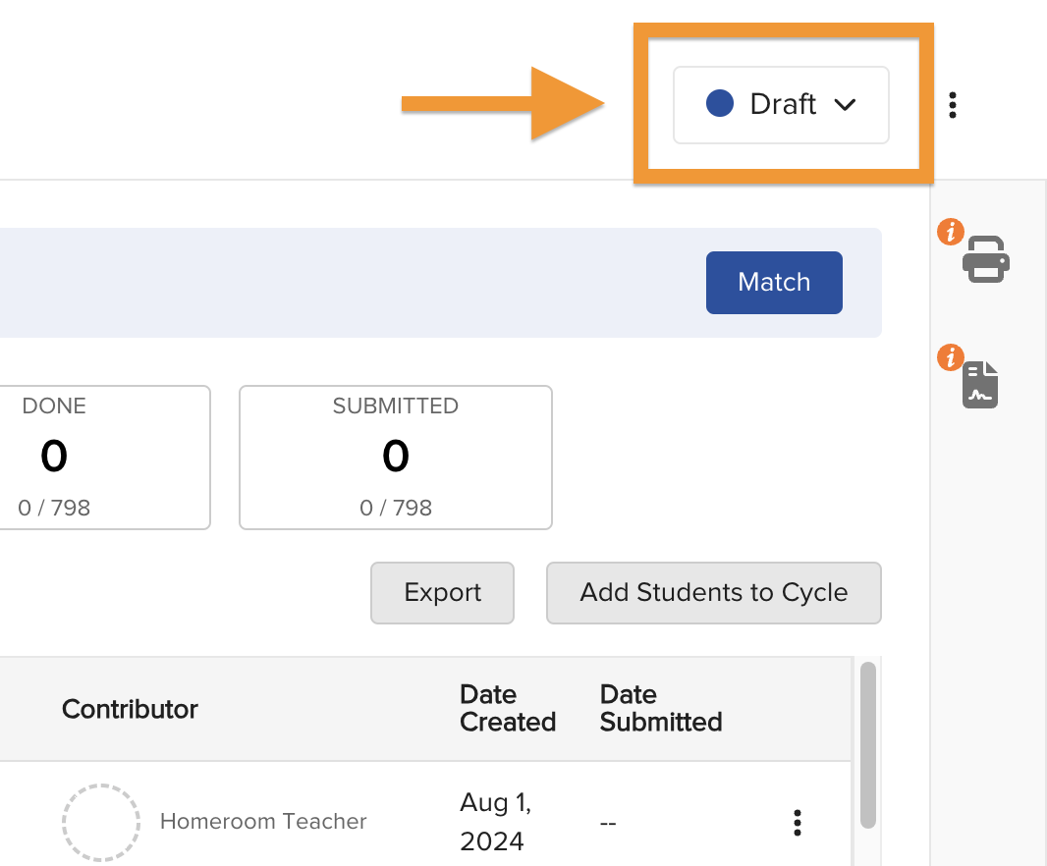Click the -- Date Submitted cell
The width and height of the screenshot is (1047, 866).
608,823
